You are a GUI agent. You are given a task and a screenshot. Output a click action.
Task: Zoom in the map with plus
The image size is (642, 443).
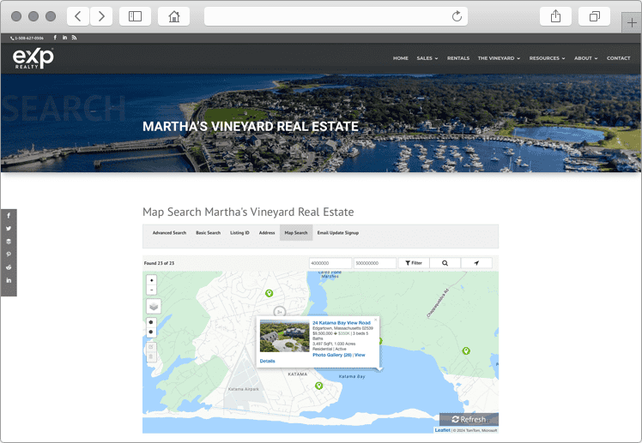coord(152,280)
